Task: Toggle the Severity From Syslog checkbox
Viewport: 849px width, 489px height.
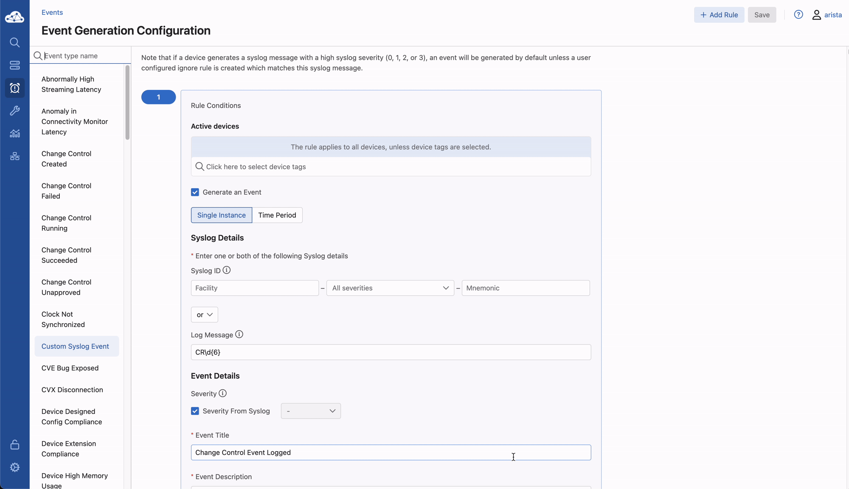Action: tap(195, 411)
